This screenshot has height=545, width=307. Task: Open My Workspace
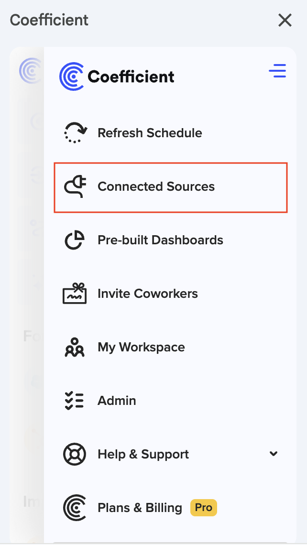click(x=141, y=347)
